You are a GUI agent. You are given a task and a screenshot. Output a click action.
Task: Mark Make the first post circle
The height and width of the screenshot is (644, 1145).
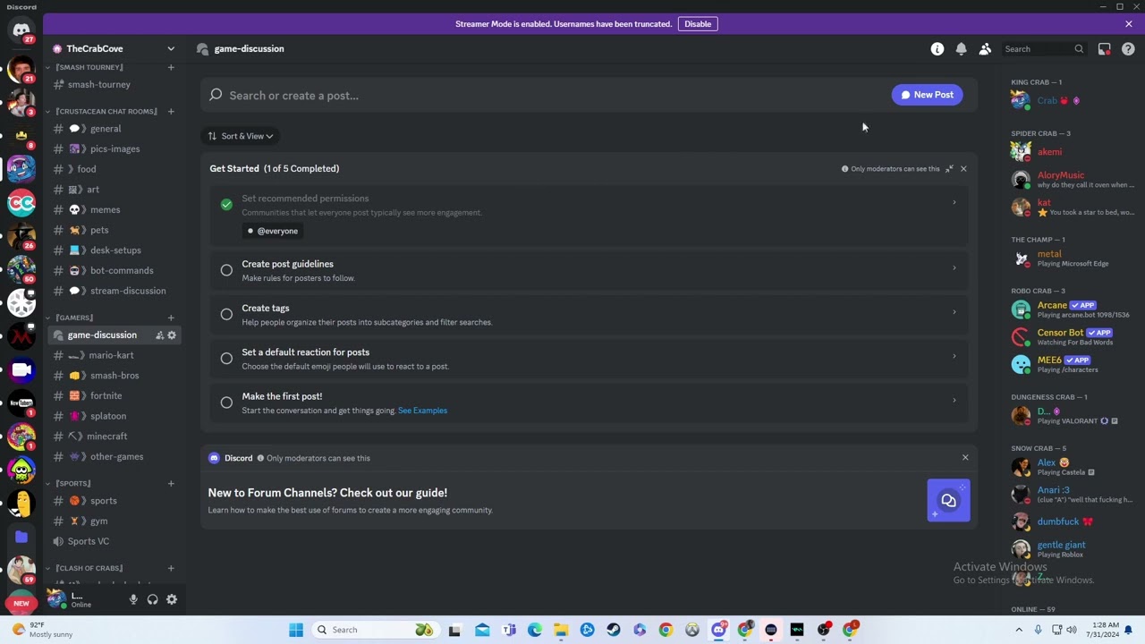(x=226, y=402)
